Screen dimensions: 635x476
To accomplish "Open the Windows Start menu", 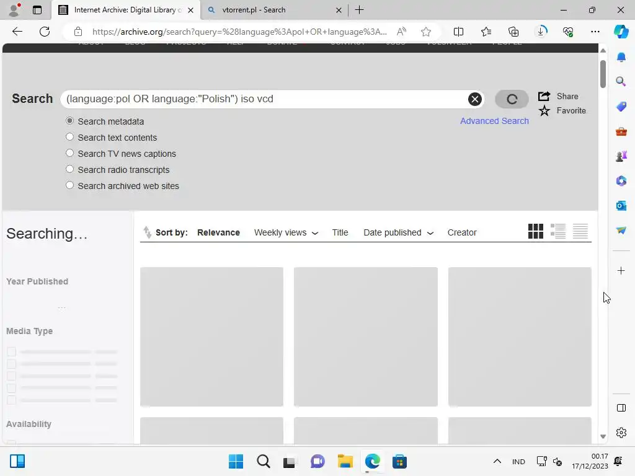I will tap(236, 461).
